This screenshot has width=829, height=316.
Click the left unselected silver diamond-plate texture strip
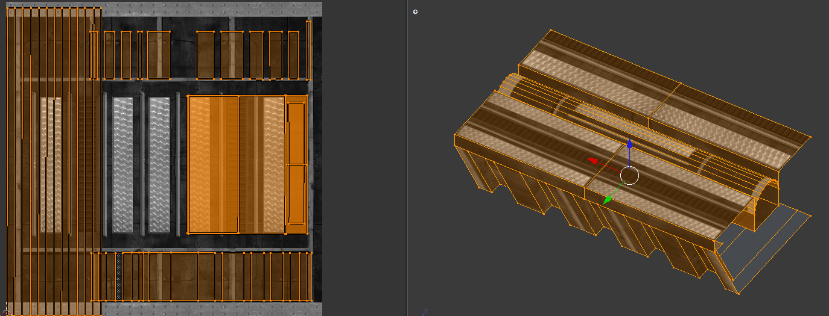pos(123,164)
